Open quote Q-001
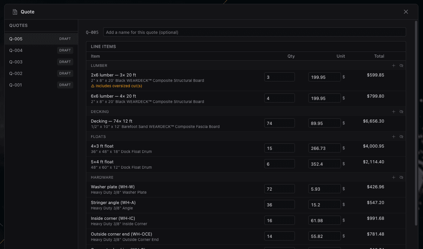 coord(41,85)
